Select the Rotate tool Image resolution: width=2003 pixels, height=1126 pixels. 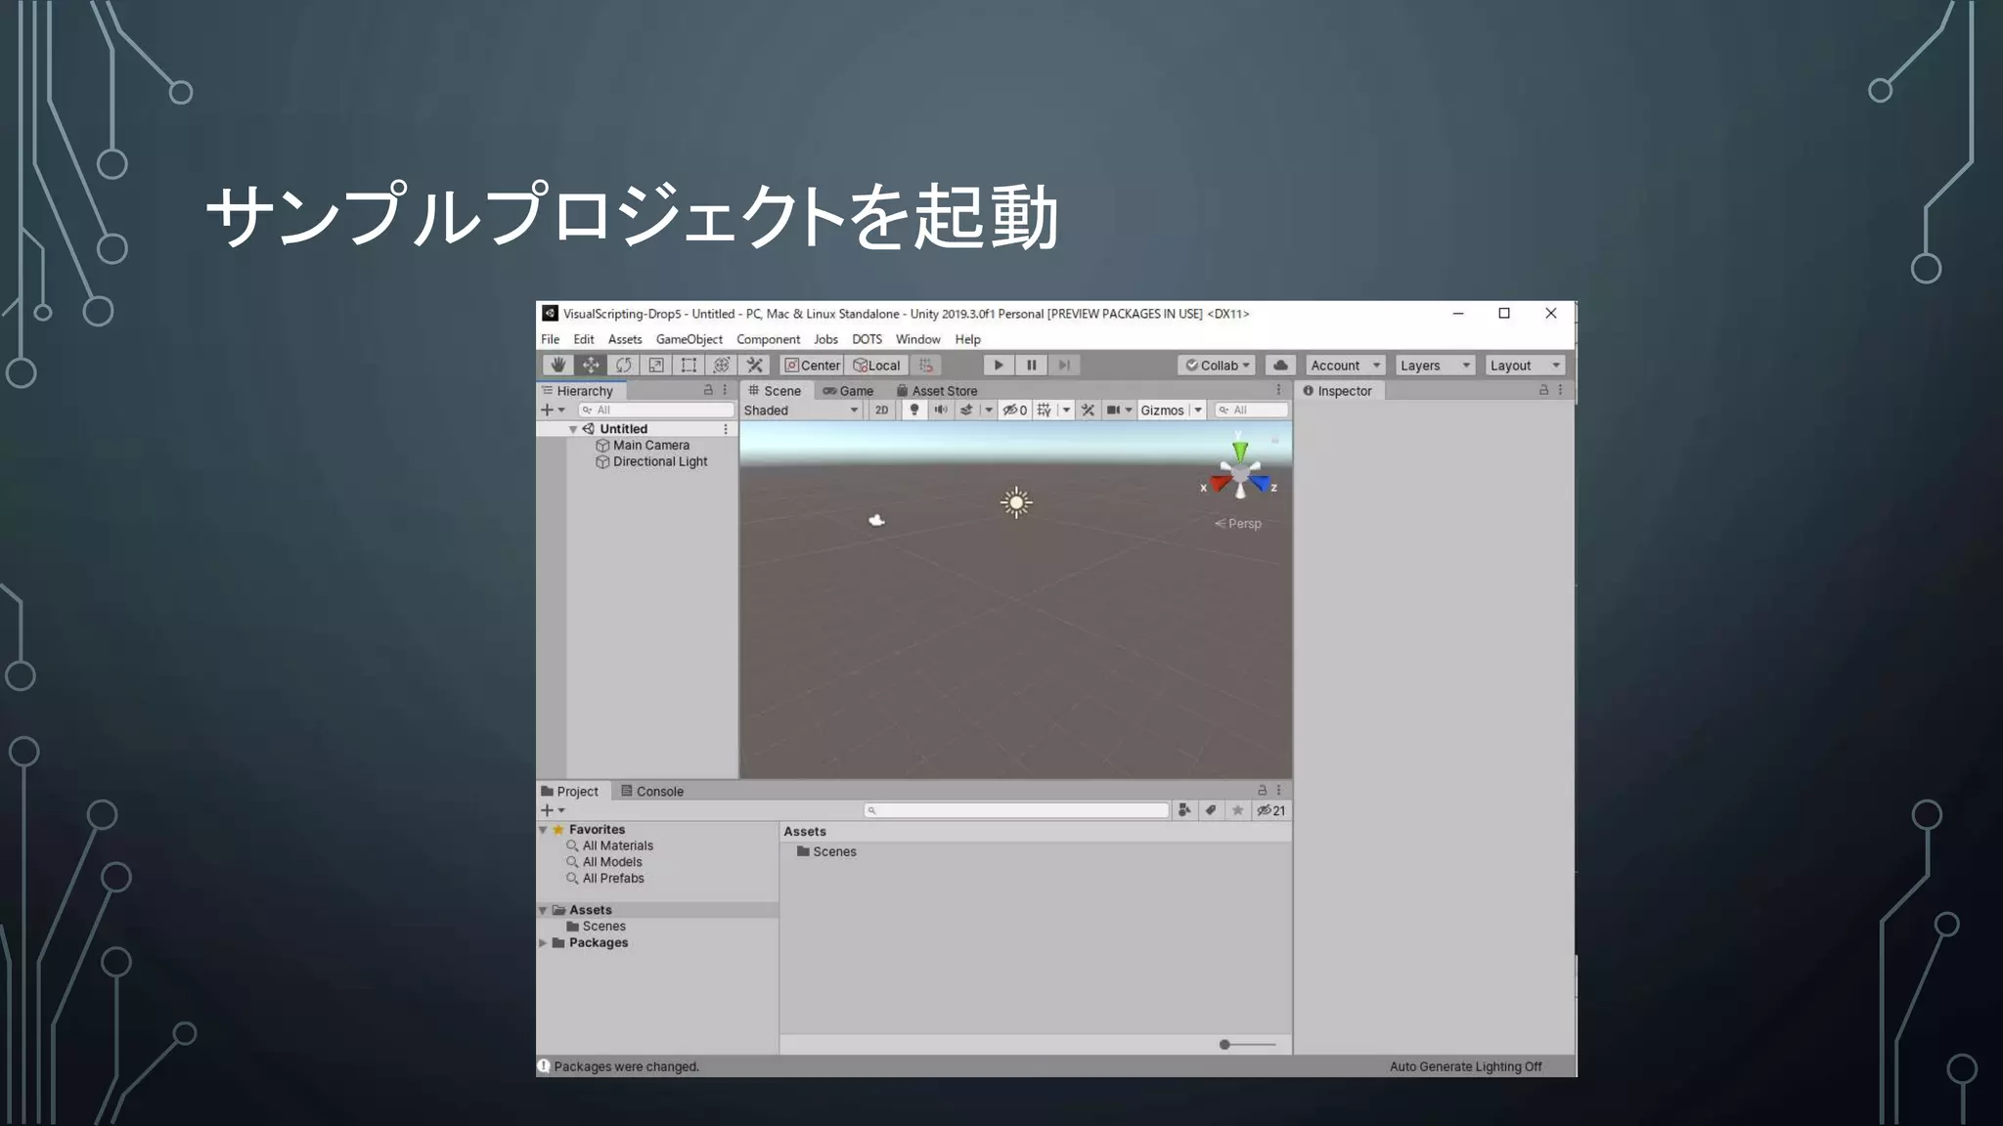coord(623,365)
